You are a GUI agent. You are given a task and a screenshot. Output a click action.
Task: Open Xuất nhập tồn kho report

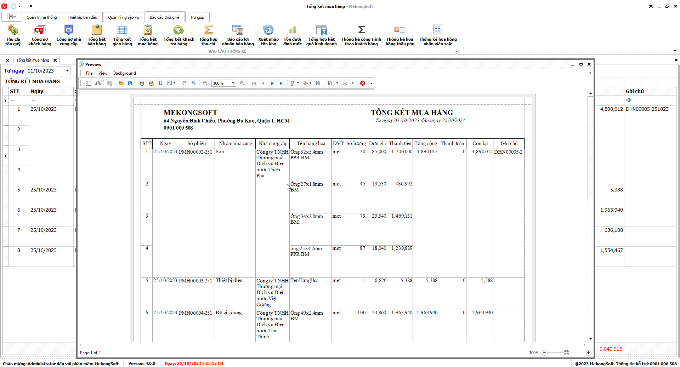(x=268, y=35)
